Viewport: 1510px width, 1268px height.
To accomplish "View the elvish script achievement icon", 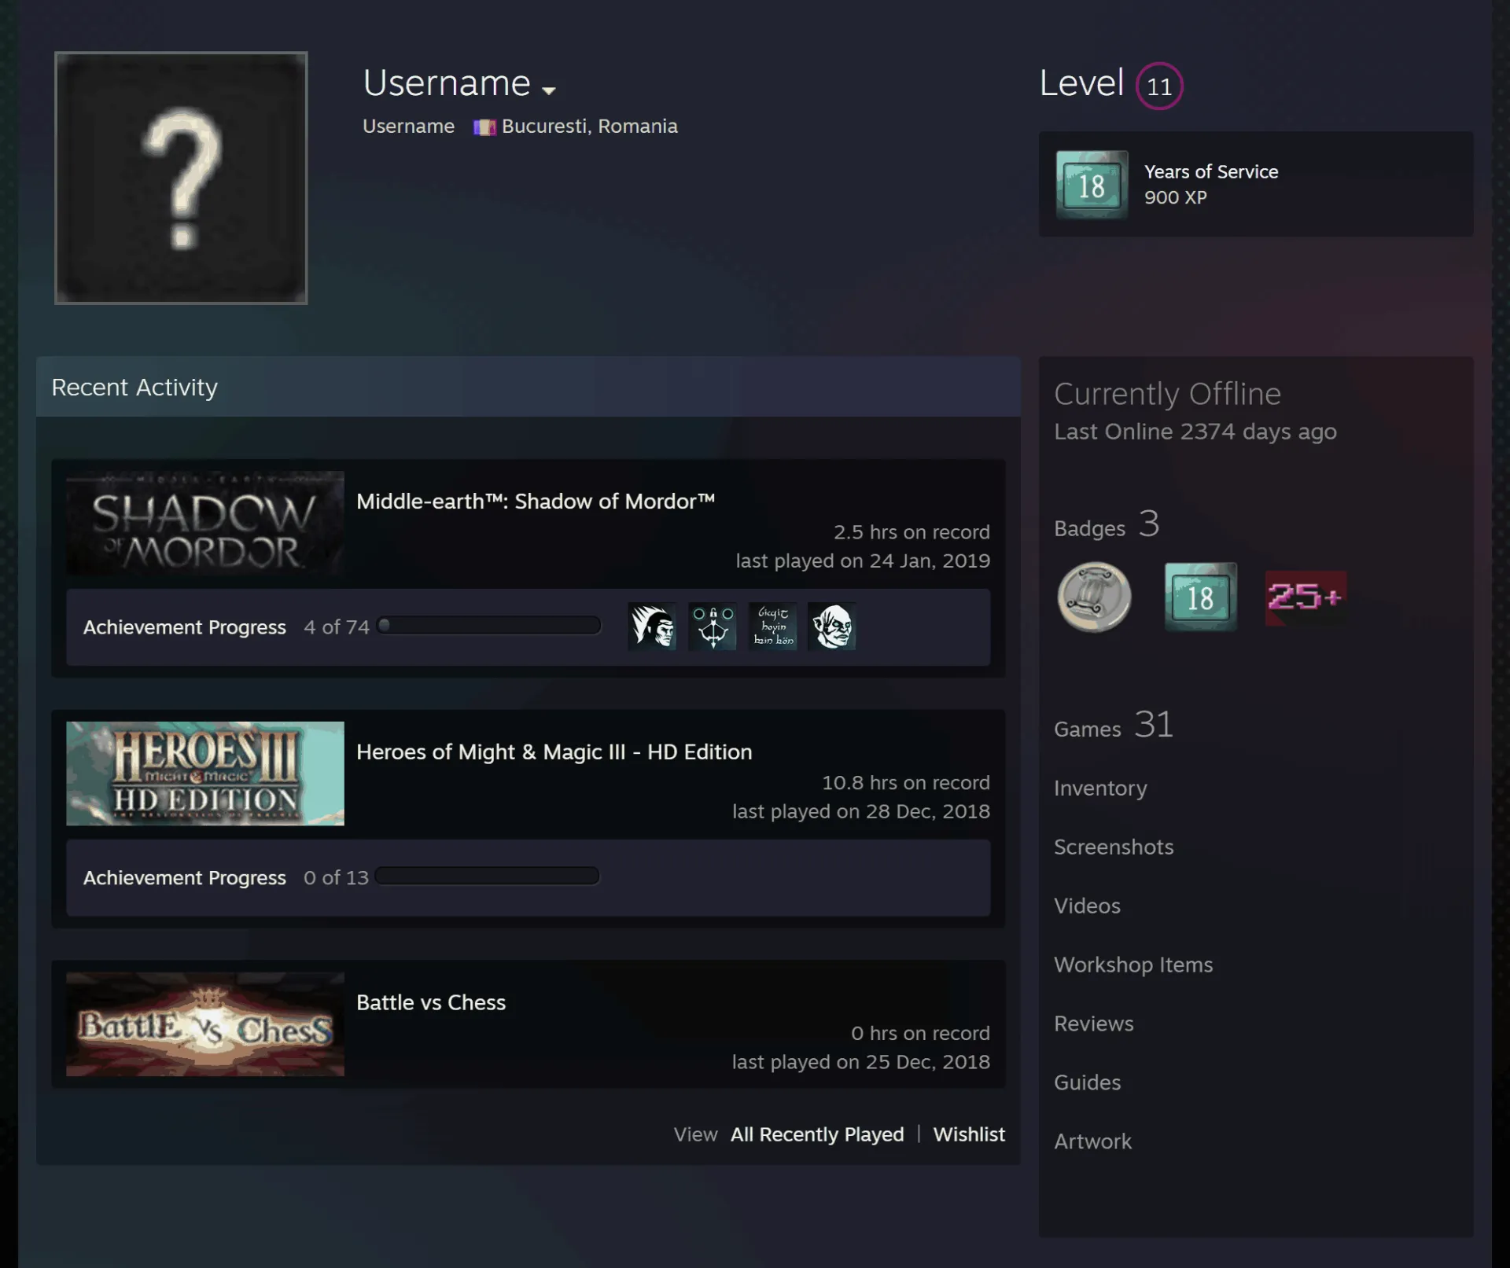I will [773, 627].
